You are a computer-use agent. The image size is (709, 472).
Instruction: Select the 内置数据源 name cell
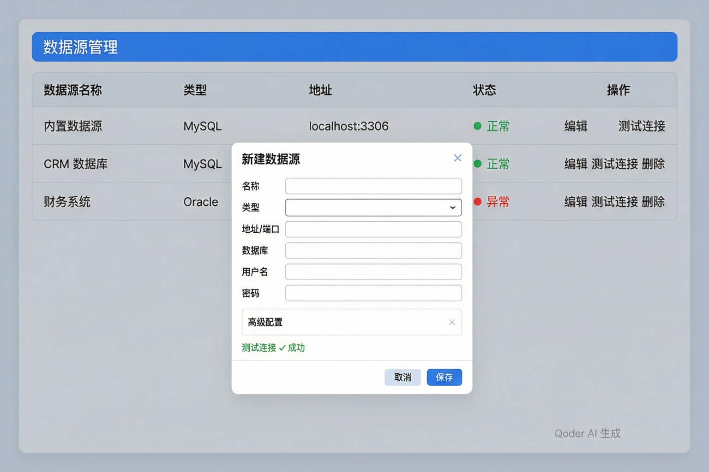coord(73,126)
